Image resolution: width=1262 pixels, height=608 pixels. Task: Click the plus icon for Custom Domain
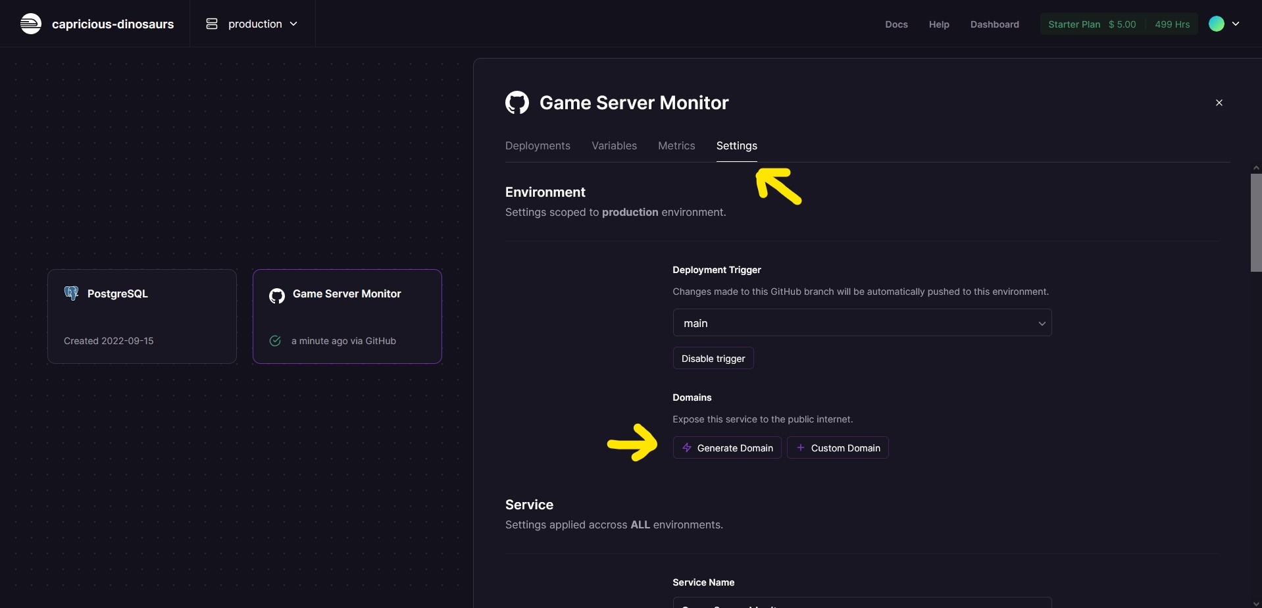pos(800,447)
